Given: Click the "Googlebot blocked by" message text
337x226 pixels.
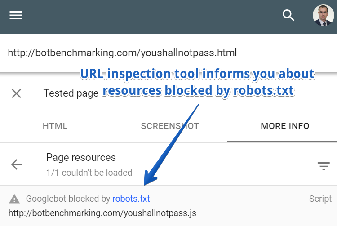Looking at the screenshot, I should pos(68,199).
